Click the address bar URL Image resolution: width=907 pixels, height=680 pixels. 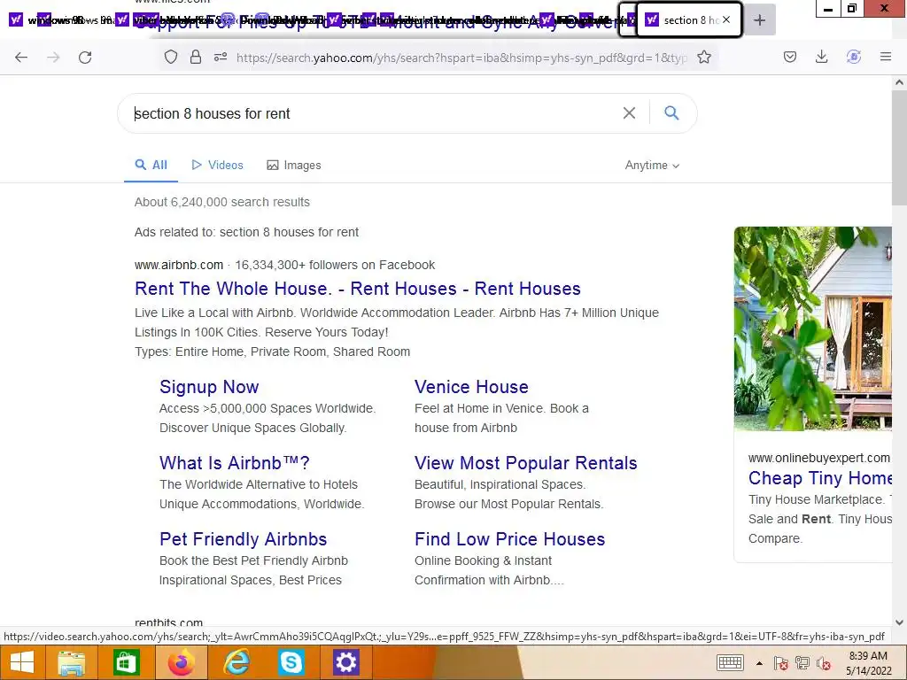click(461, 58)
